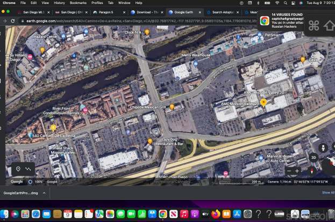335x222 pixels.
Task: Click the PetSmart blue shopping pin
Action: pyautogui.click(x=260, y=34)
